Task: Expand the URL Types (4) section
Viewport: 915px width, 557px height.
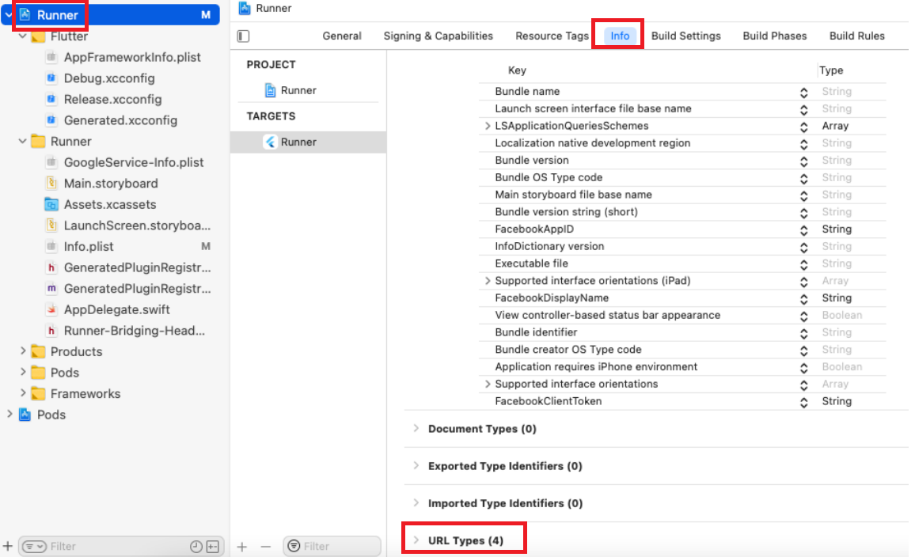Action: (416, 540)
